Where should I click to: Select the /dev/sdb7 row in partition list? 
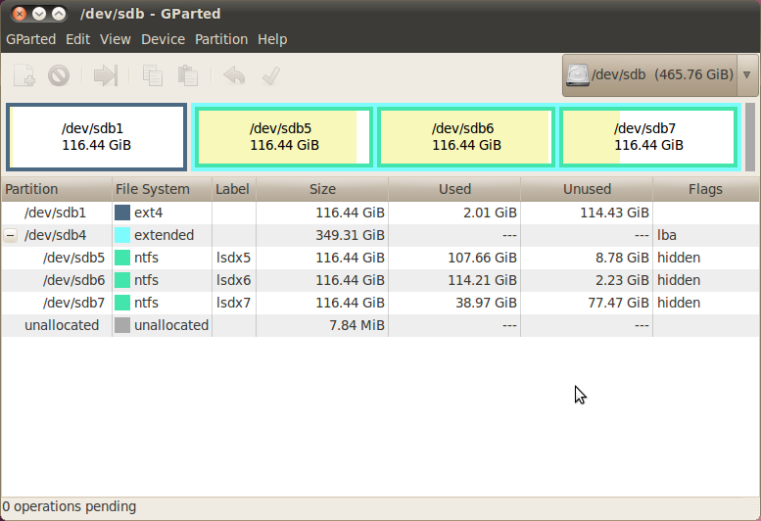tap(380, 303)
